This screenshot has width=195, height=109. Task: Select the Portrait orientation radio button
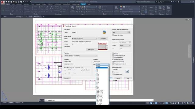point(113,69)
